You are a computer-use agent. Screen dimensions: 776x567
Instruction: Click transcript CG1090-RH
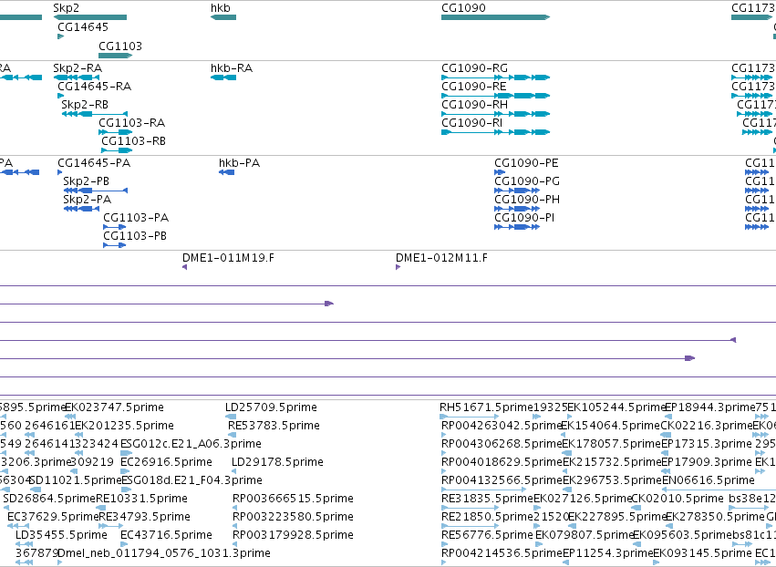coord(474,105)
